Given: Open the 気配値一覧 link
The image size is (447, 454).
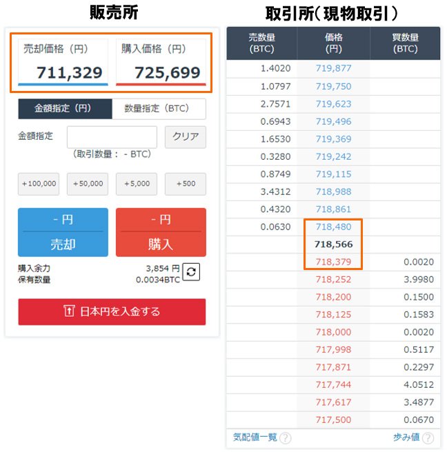Looking at the screenshot, I should (x=255, y=437).
